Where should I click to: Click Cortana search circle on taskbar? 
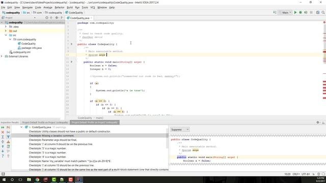tap(12, 179)
